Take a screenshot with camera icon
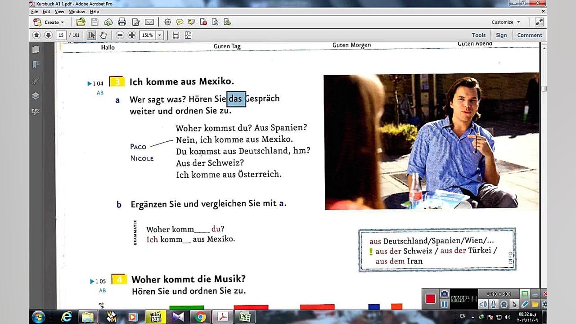 click(444, 294)
